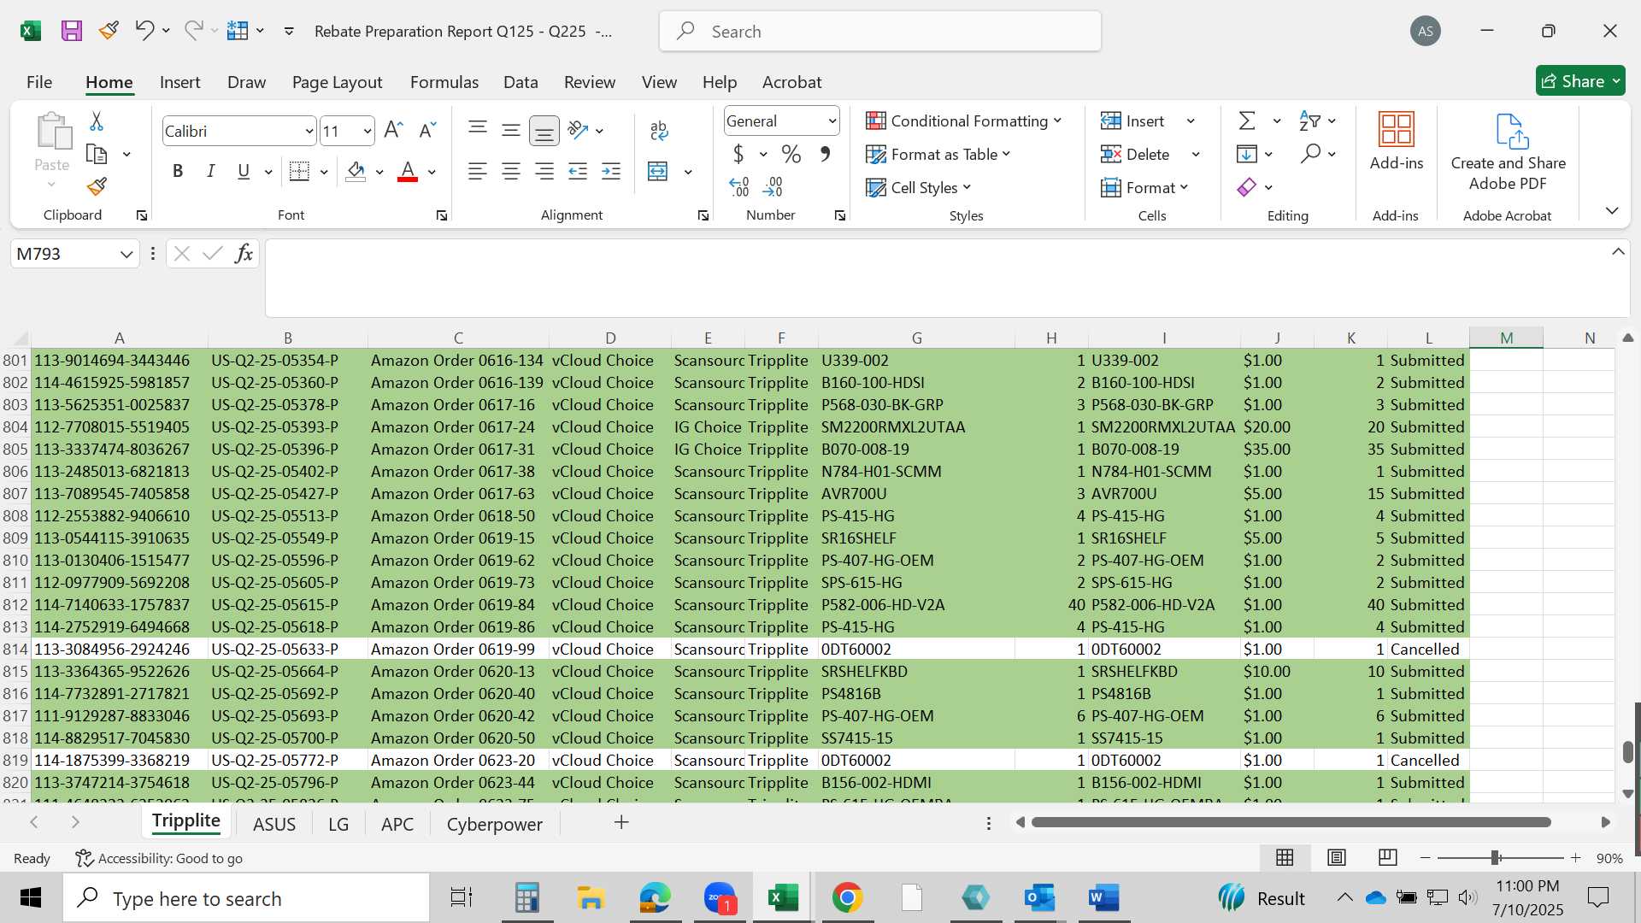The image size is (1641, 923).
Task: Click the Fill Color yellow swatch
Action: pos(356,171)
